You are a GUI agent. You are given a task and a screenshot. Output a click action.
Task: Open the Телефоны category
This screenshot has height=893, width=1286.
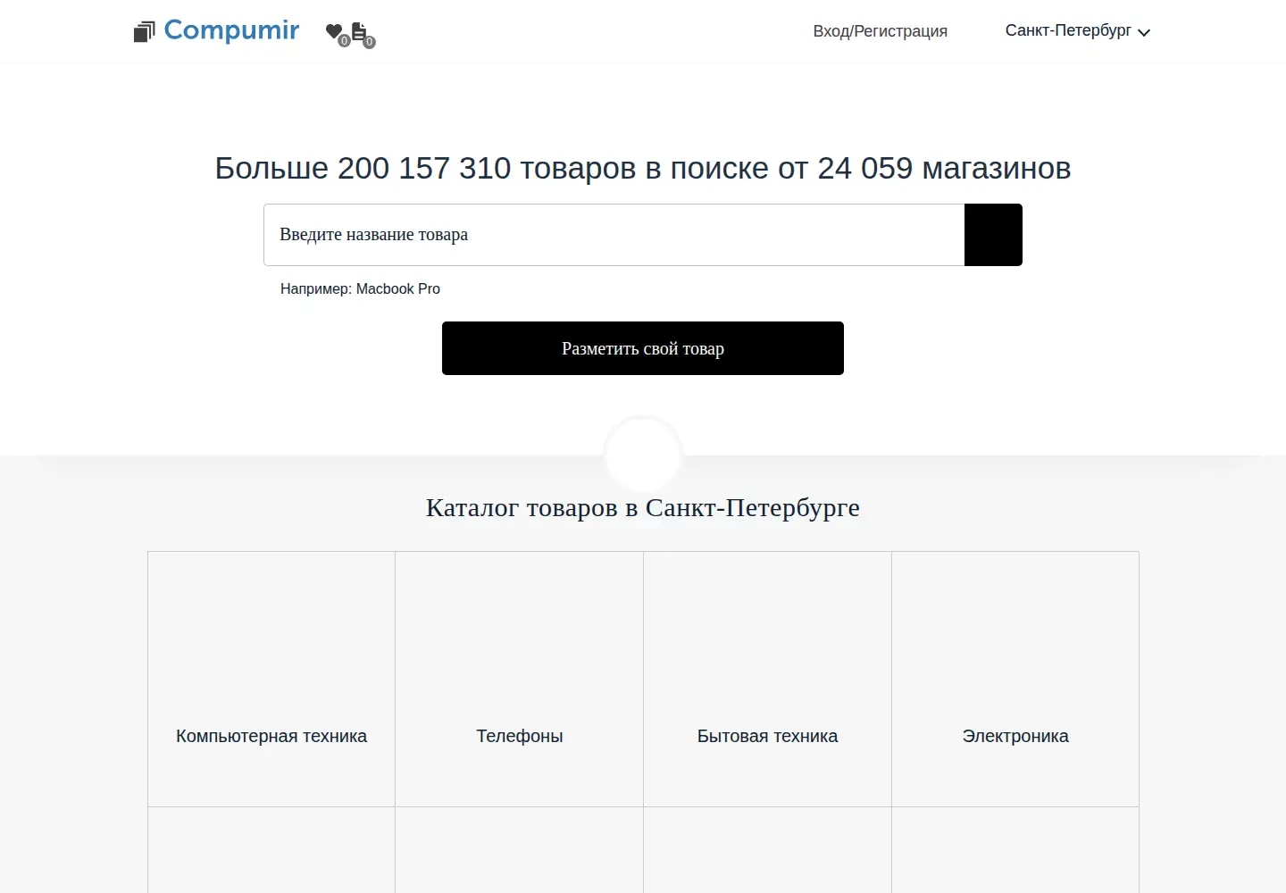coord(520,680)
